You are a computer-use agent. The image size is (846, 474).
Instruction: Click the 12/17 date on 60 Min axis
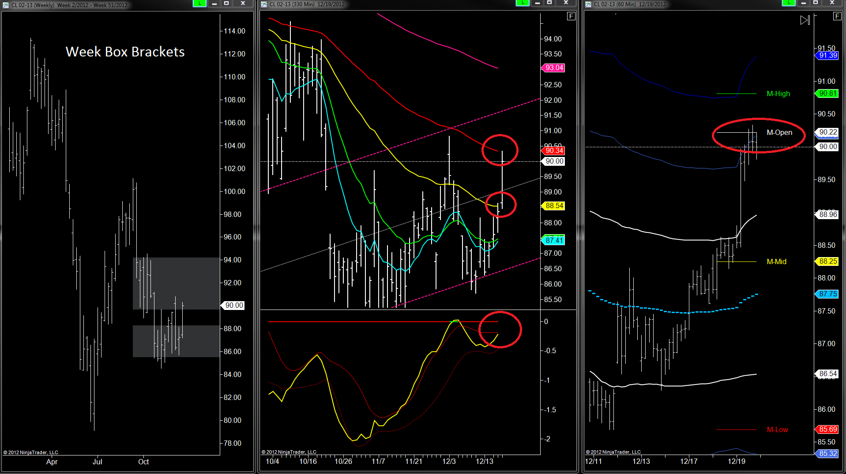(x=689, y=462)
